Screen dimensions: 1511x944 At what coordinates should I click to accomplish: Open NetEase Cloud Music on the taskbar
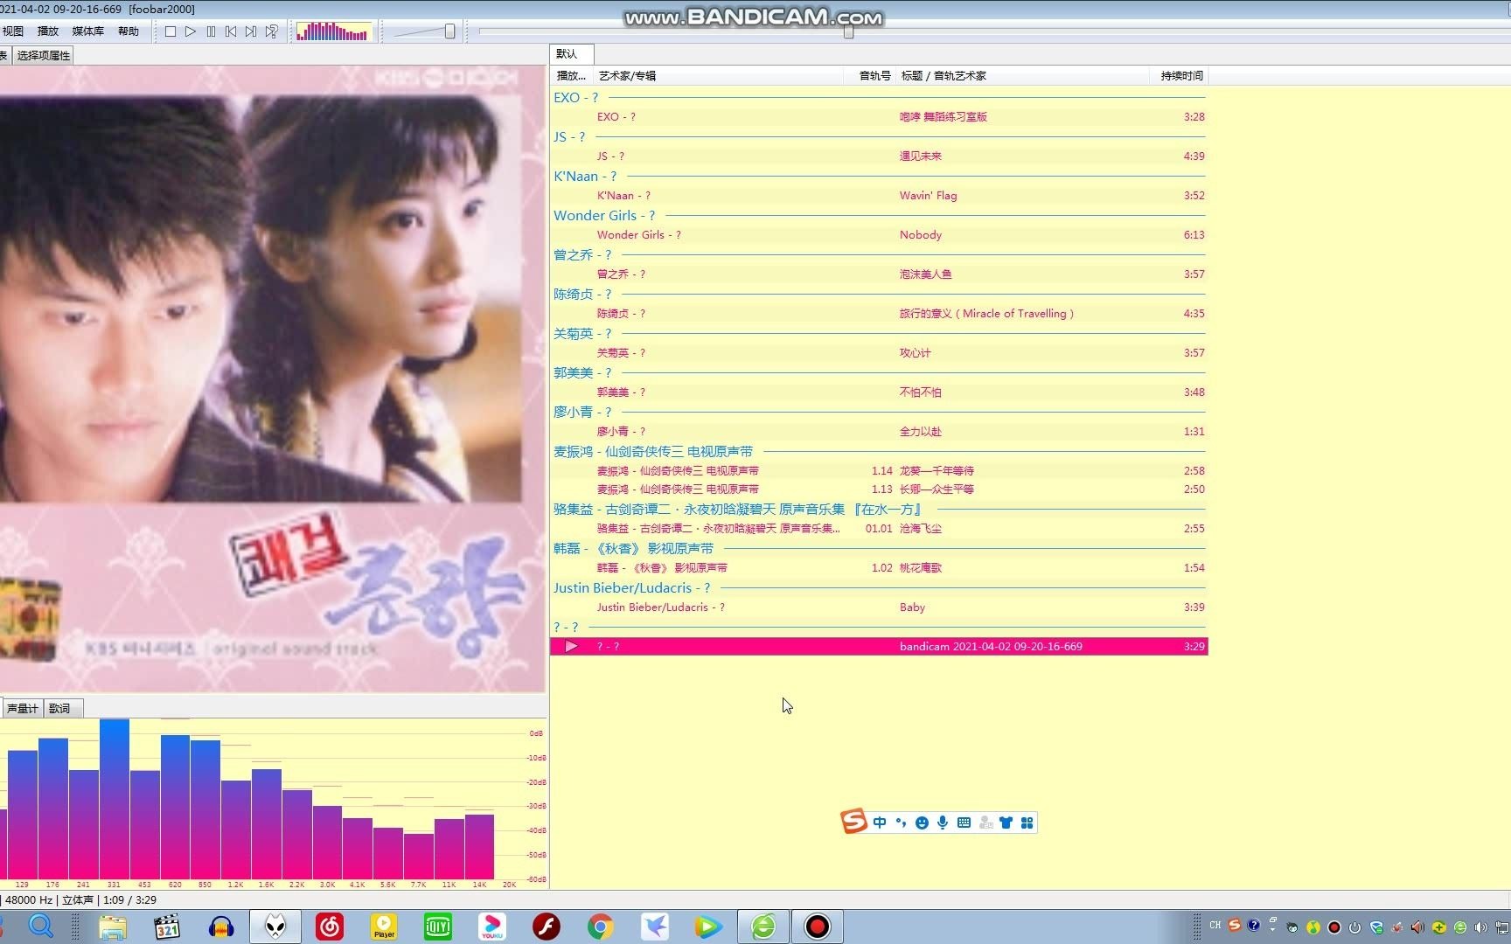(x=330, y=927)
